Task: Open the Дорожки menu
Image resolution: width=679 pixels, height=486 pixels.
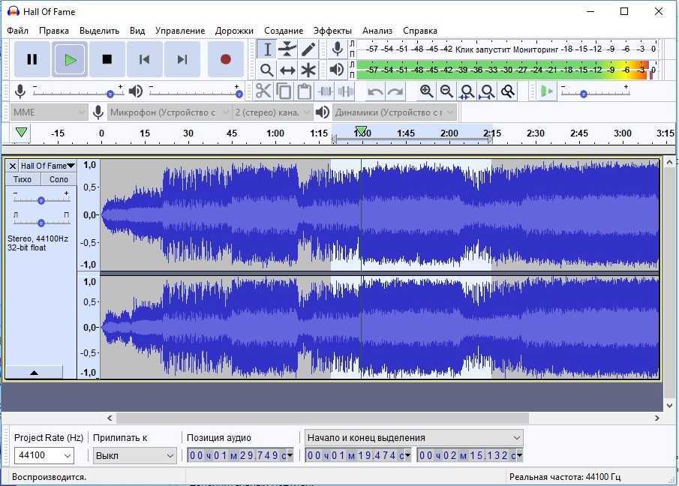Action: click(x=234, y=31)
